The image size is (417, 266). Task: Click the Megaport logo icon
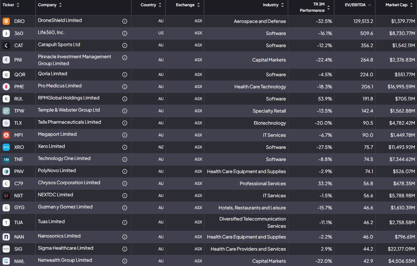[6, 135]
